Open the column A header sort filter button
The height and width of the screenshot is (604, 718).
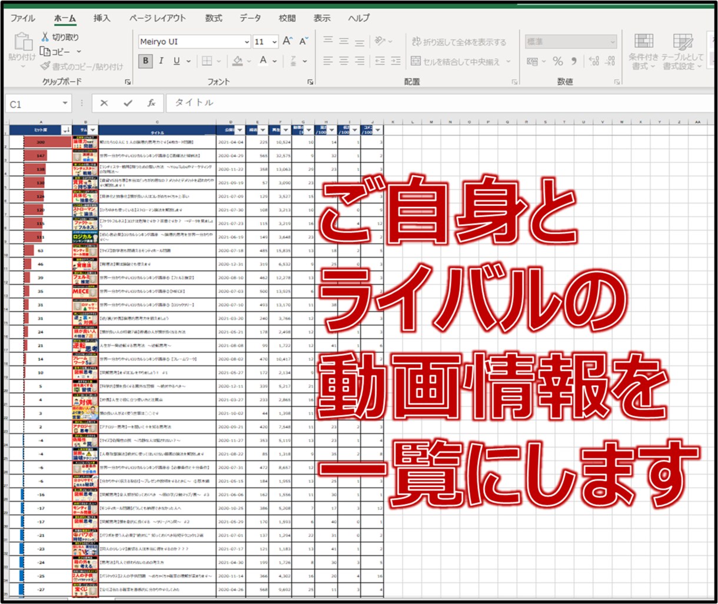point(67,130)
